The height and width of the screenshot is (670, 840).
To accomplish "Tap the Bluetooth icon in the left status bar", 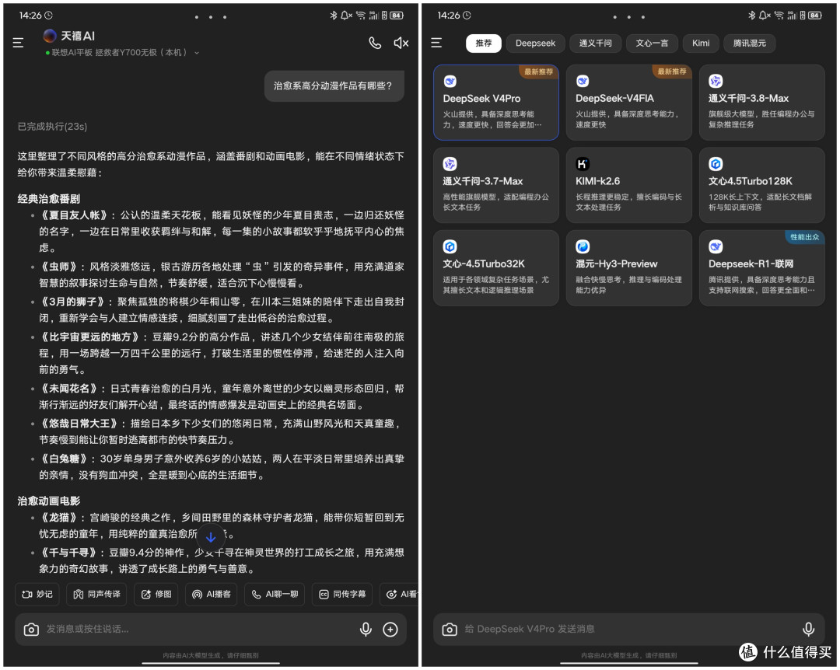I will [x=333, y=16].
